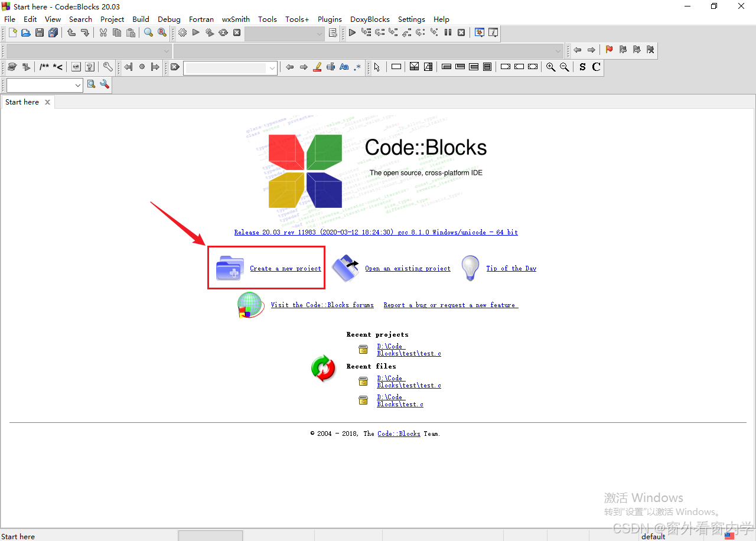Click the toggle Source S icon
This screenshot has height=541, width=756.
point(582,67)
